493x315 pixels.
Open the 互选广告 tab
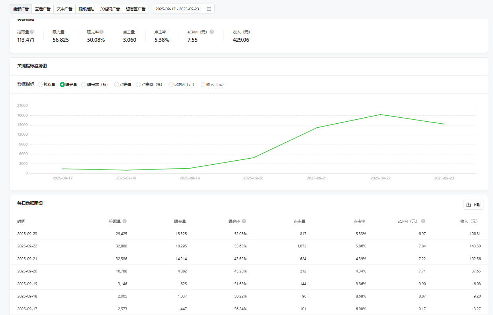pos(43,9)
